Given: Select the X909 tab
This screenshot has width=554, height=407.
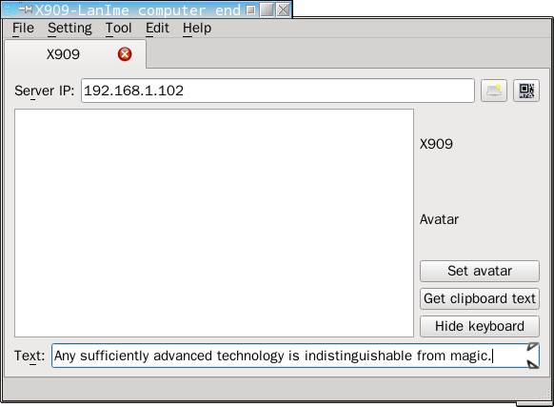Looking at the screenshot, I should pyautogui.click(x=63, y=54).
